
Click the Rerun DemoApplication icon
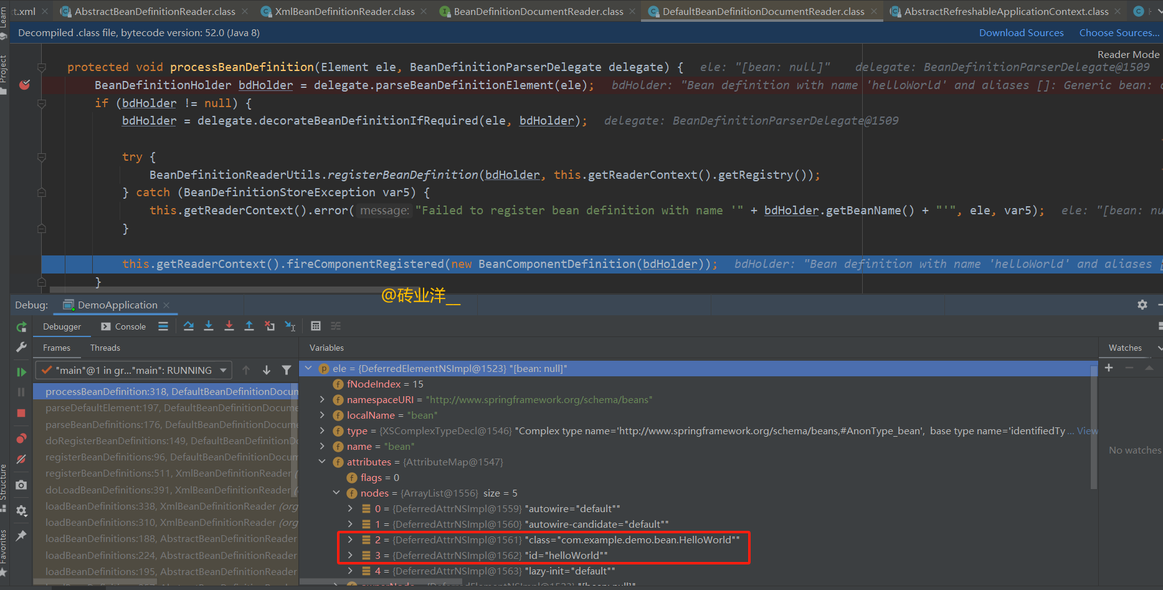pyautogui.click(x=21, y=327)
